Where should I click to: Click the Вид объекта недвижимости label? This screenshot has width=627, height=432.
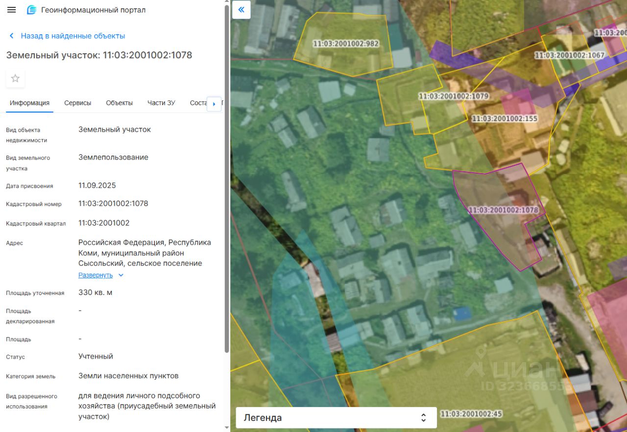click(26, 135)
